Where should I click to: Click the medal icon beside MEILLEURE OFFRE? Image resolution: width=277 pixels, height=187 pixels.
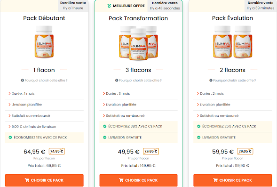pyautogui.click(x=109, y=6)
